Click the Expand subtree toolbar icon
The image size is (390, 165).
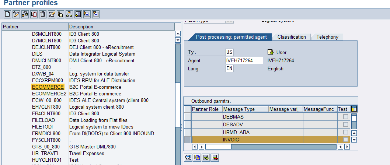[87, 14]
